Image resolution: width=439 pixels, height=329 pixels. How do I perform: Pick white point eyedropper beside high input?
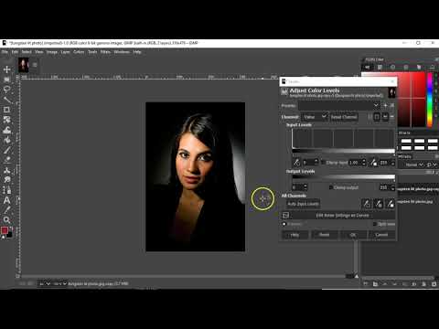[374, 163]
